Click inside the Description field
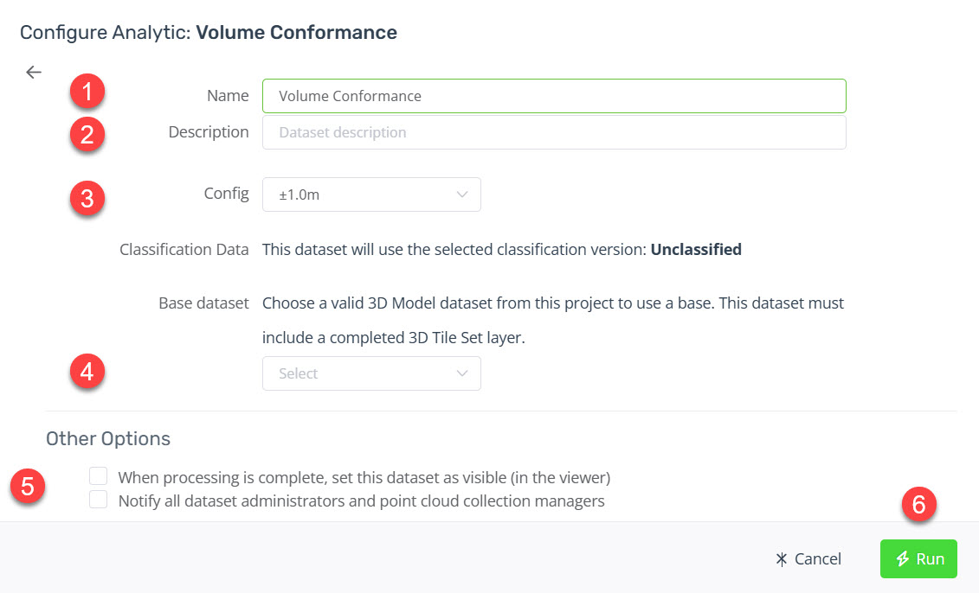The width and height of the screenshot is (979, 593). pos(554,131)
